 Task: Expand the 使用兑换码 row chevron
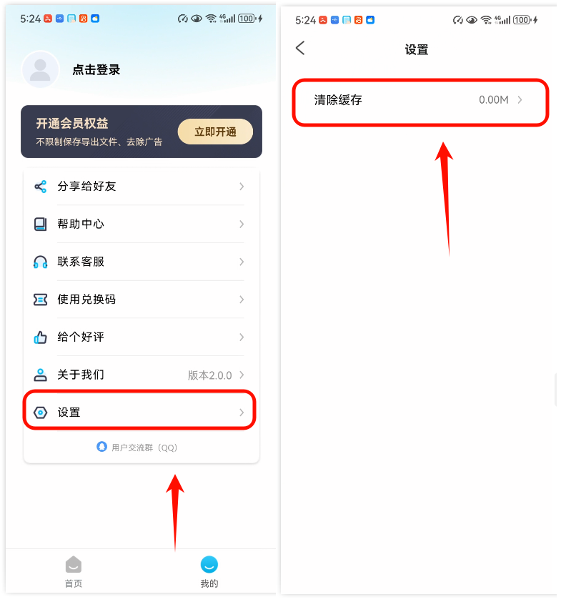[242, 300]
